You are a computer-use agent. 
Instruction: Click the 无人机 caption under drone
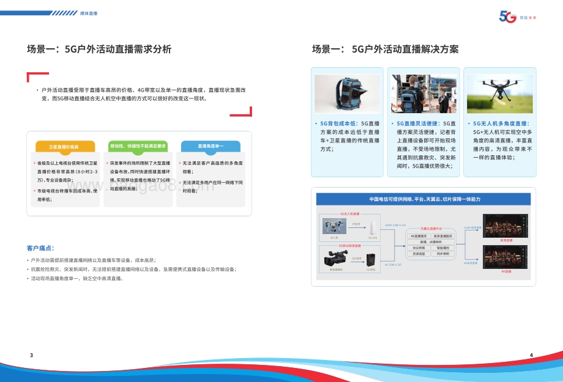click(334, 237)
